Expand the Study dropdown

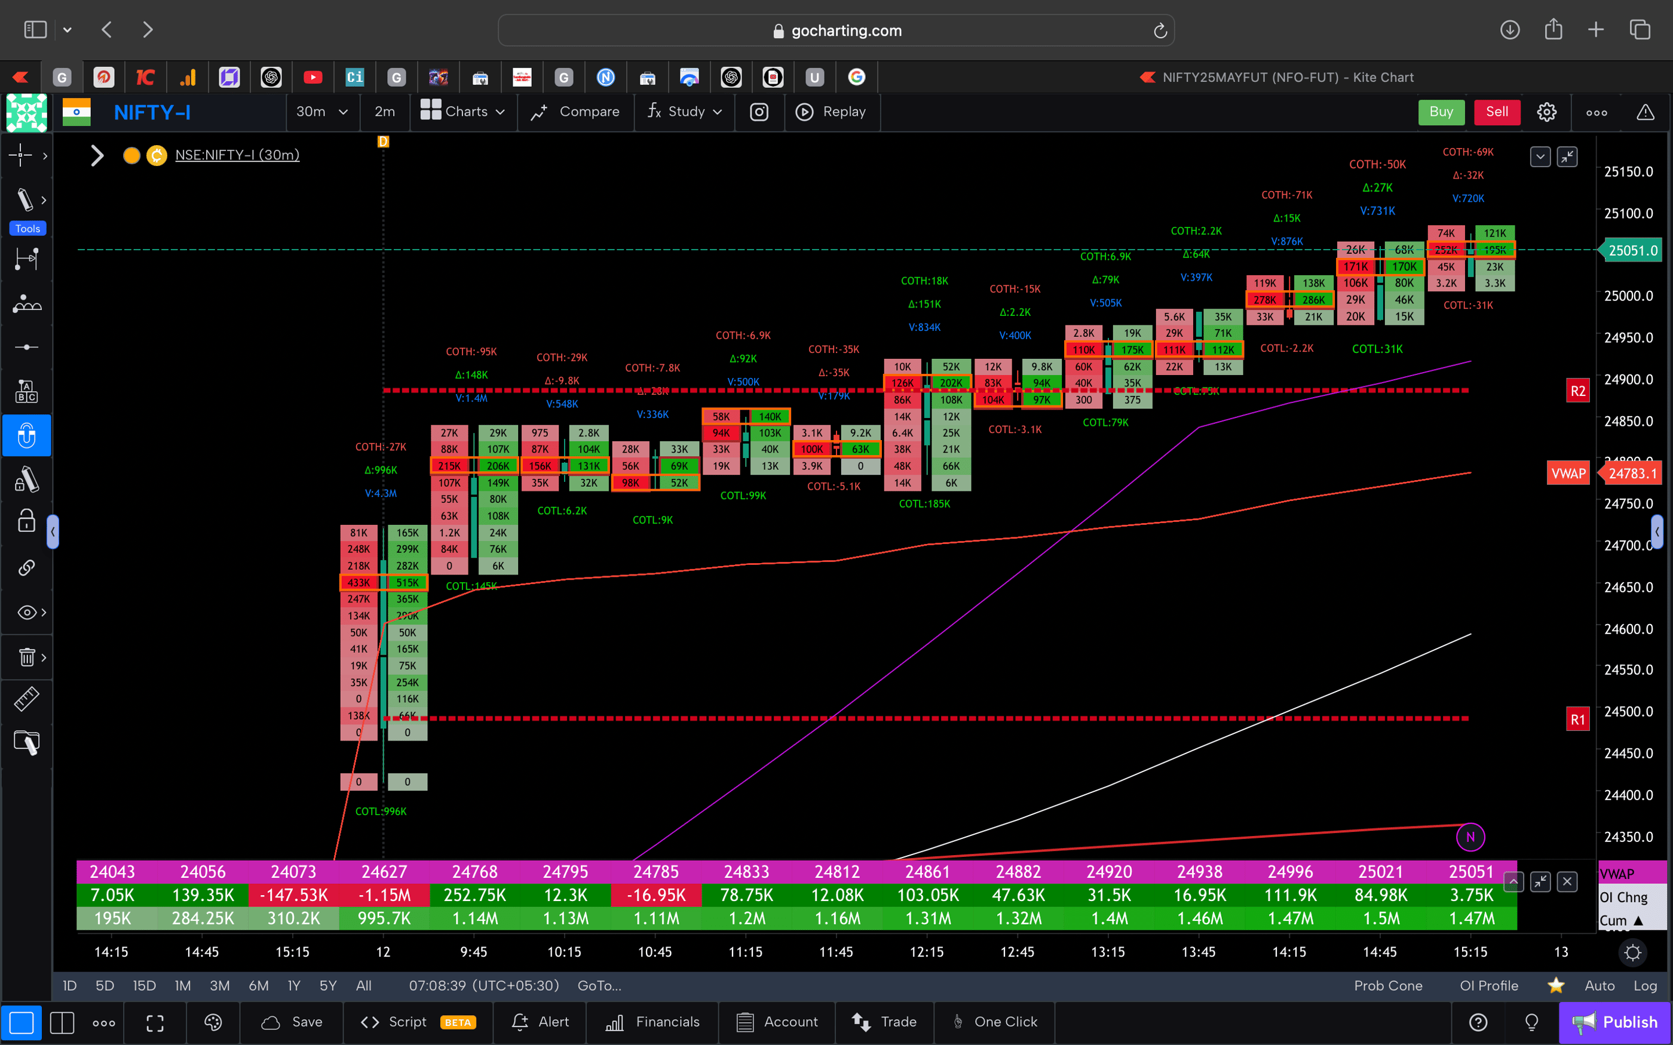tap(684, 111)
